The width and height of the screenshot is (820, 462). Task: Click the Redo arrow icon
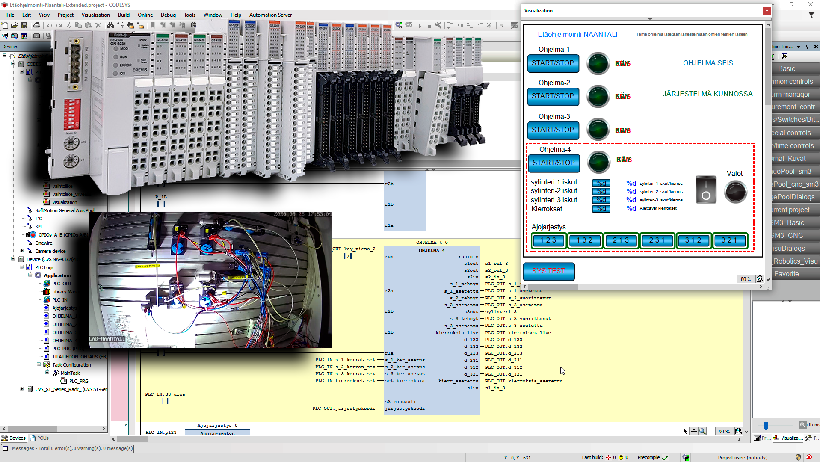pyautogui.click(x=59, y=26)
